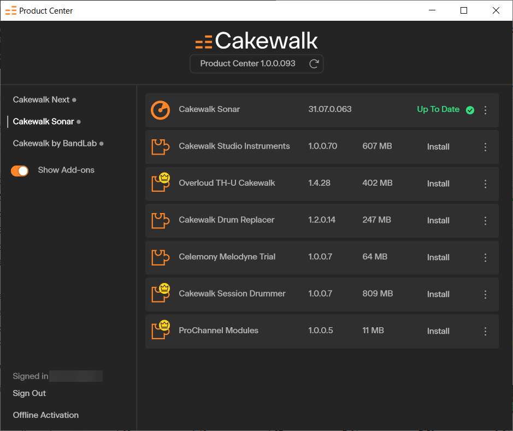Click the green checkmark next to Up To Date
The height and width of the screenshot is (431, 513).
(470, 110)
